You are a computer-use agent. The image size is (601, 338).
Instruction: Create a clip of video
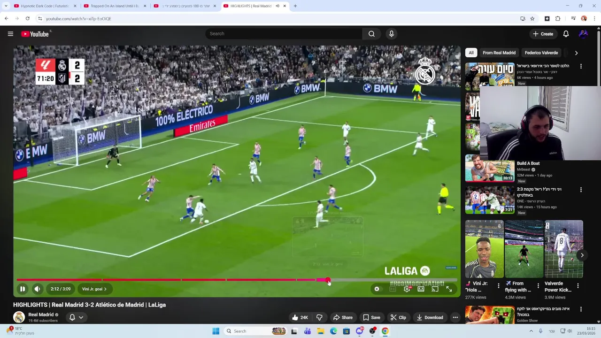(x=398, y=317)
